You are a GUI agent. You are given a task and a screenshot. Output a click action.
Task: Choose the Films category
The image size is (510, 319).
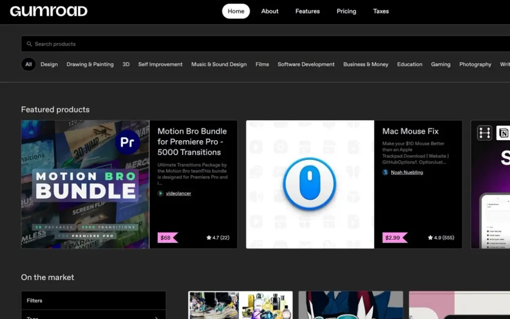[262, 64]
